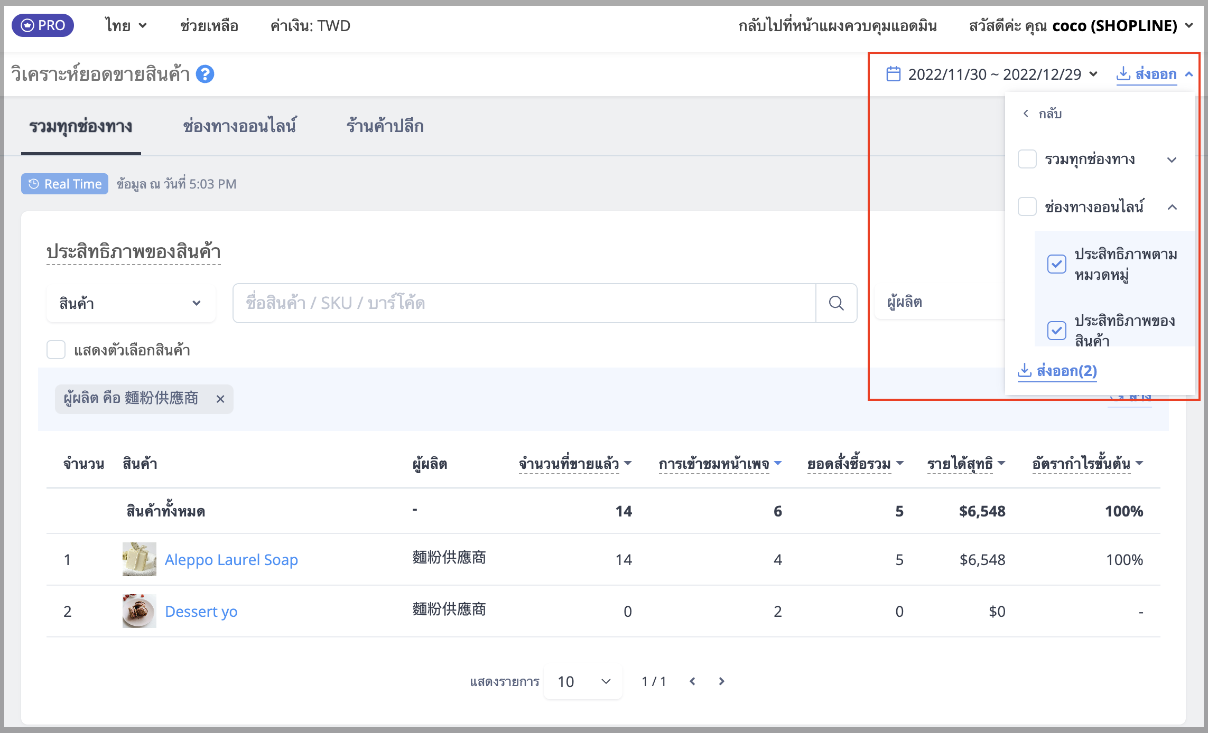Open the ผู้ผลิต filter dropdown
The height and width of the screenshot is (733, 1208).
pos(940,302)
